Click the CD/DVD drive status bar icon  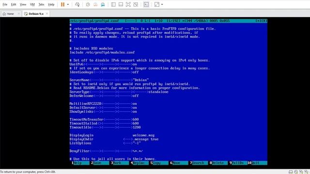point(296,172)
